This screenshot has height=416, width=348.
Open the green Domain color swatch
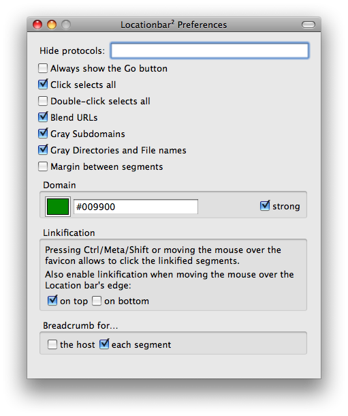pyautogui.click(x=58, y=207)
